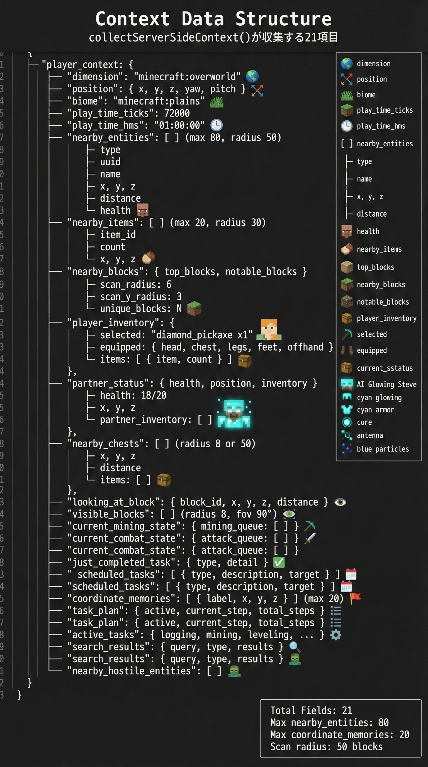Select pickaxe icon after current_mining_state
The width and height of the screenshot is (428, 767).
pos(310,526)
